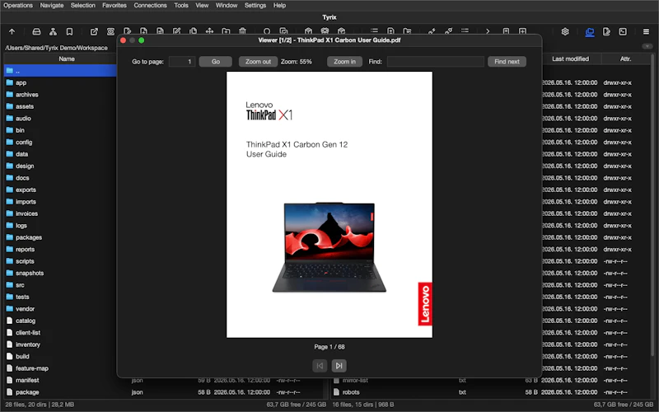Open the Operations menu
The image size is (659, 412).
click(x=18, y=6)
